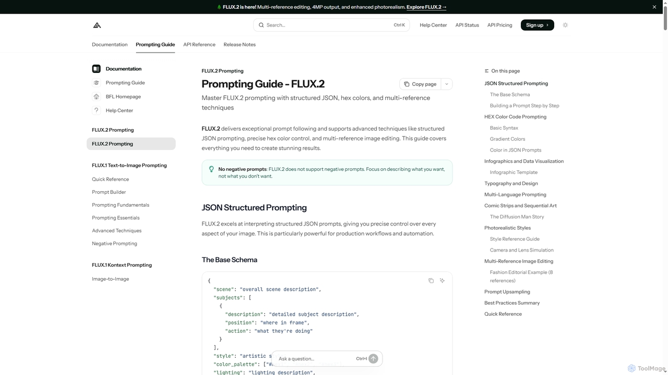This screenshot has height=375, width=668.
Task: Open the API Reference tab
Action: pyautogui.click(x=199, y=44)
